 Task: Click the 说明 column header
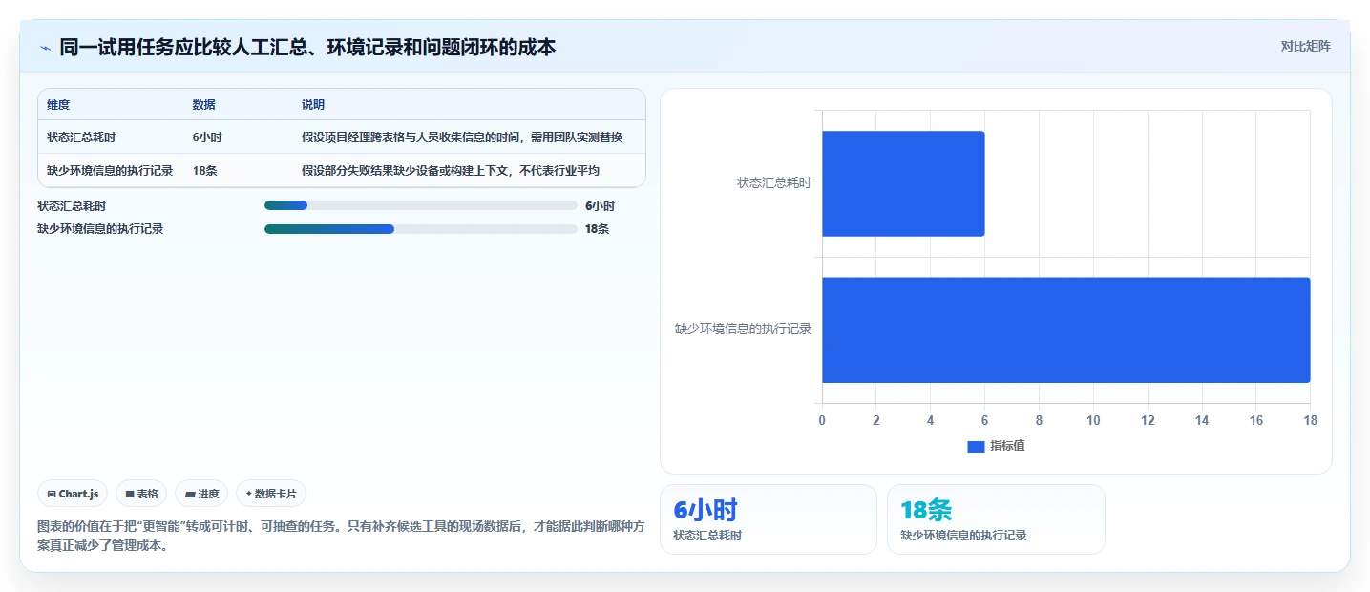[x=313, y=105]
